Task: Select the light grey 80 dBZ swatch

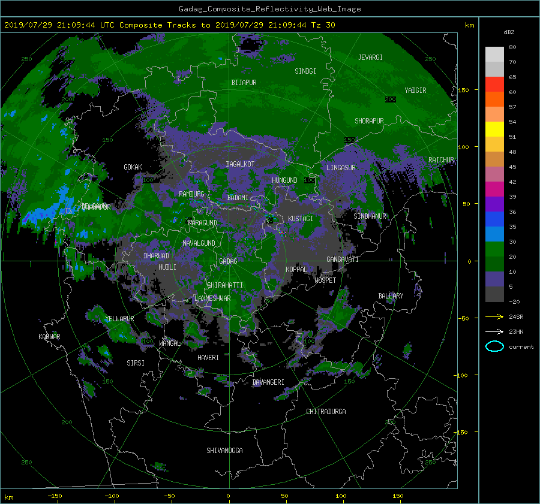Action: [x=494, y=54]
